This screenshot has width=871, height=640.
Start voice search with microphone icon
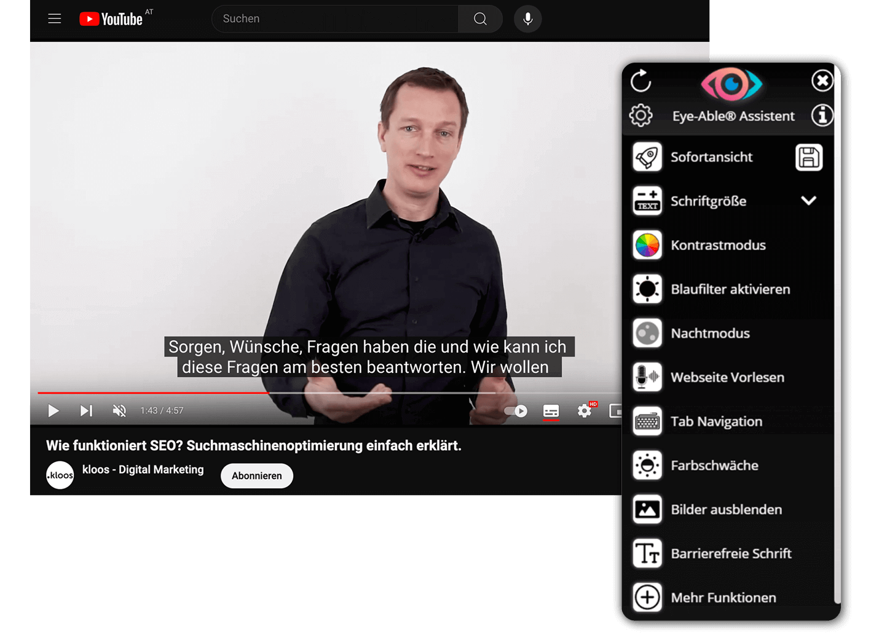click(527, 19)
